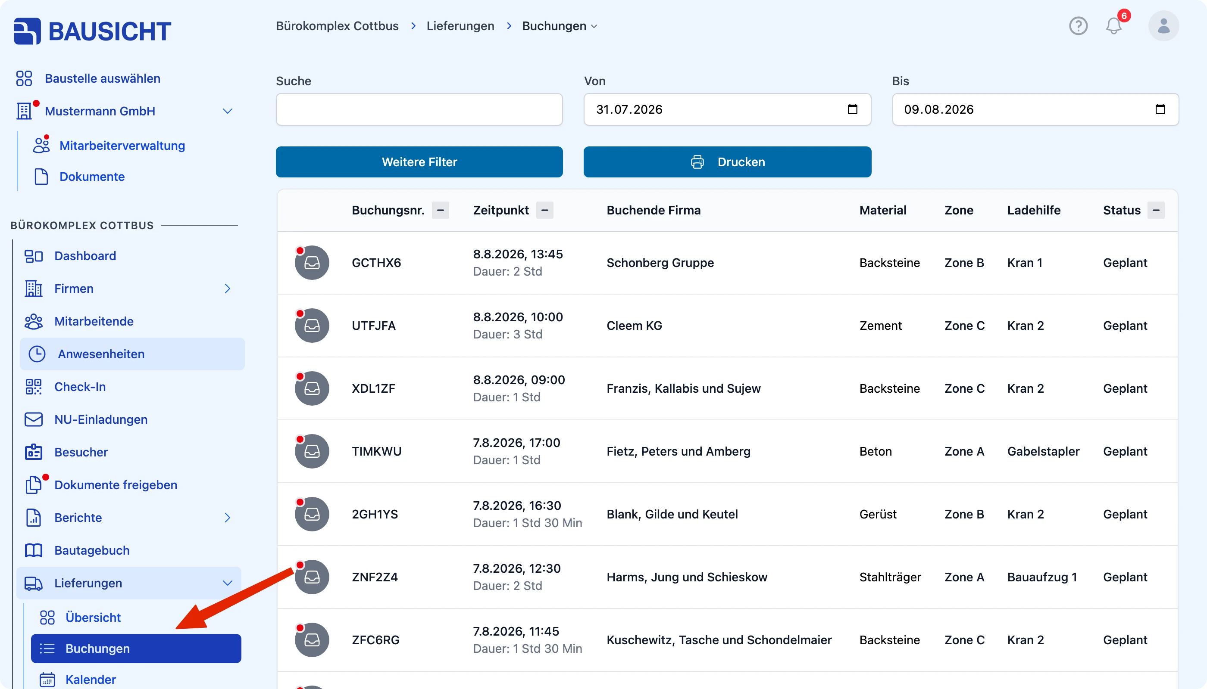The width and height of the screenshot is (1207, 689).
Task: Open inbox icon for booking UTFJFA
Action: click(312, 326)
